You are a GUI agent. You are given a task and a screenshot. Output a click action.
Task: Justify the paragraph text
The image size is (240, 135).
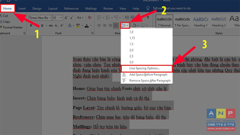(x=116, y=25)
